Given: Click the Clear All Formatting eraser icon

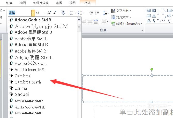Looking at the screenshot, I should pos(63,13).
